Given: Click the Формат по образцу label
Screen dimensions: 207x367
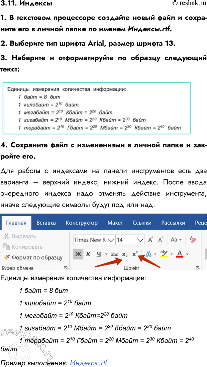Looking at the screenshot, I should (x=37, y=258).
